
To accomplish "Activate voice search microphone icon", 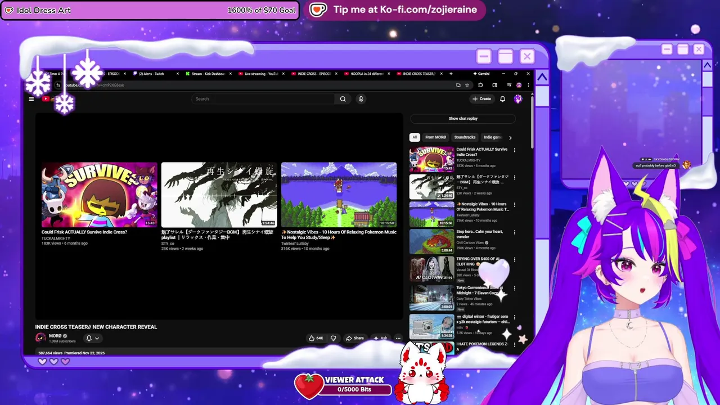I will (361, 99).
